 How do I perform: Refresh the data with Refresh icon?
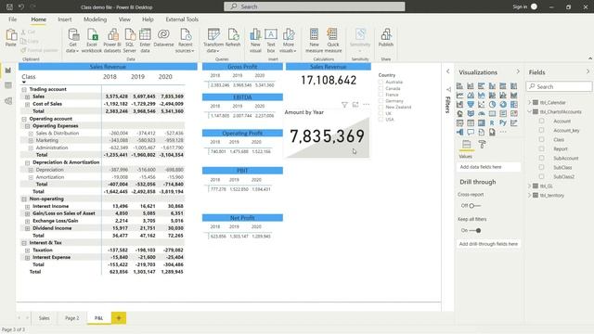(x=233, y=38)
